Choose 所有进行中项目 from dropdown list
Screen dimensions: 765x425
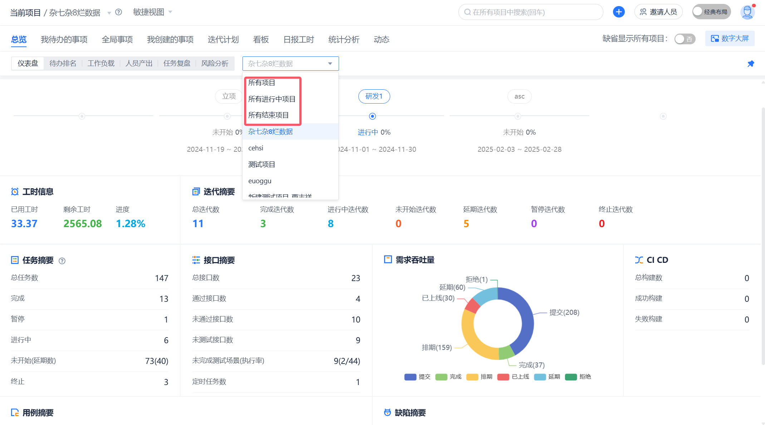[x=272, y=99]
